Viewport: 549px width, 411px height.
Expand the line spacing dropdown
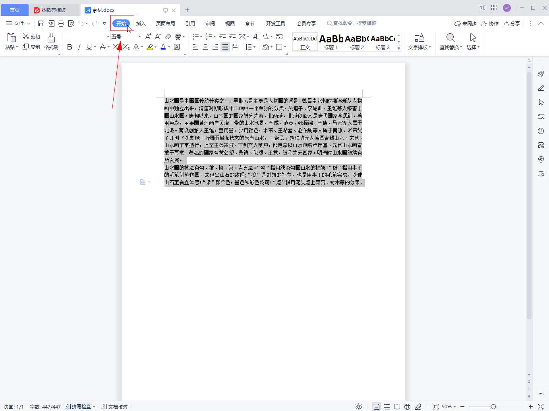(x=254, y=47)
